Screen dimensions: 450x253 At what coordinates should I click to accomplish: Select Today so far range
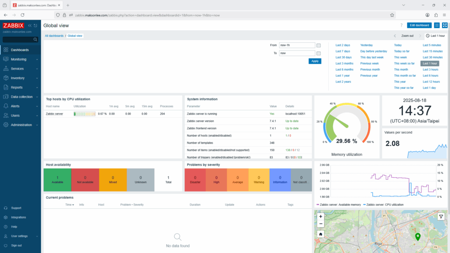click(x=402, y=51)
